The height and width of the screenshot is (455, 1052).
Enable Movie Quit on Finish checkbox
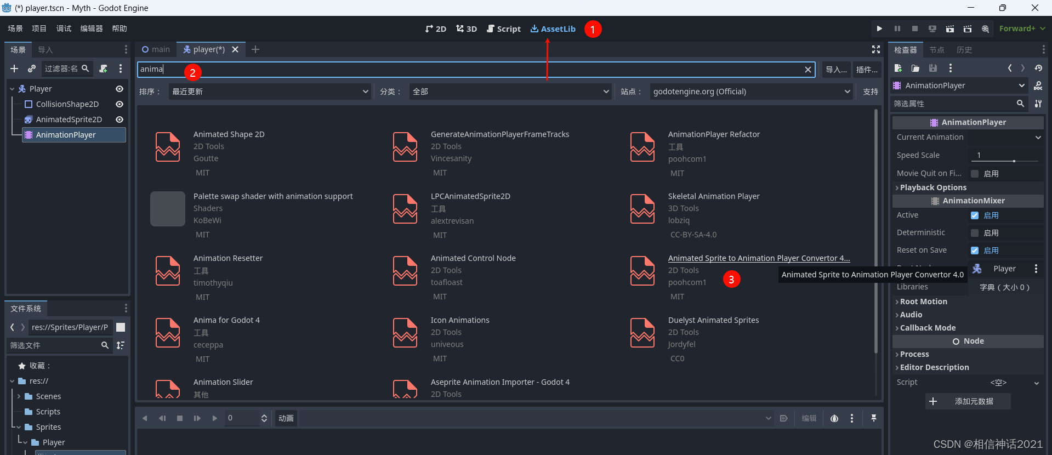pyautogui.click(x=975, y=174)
